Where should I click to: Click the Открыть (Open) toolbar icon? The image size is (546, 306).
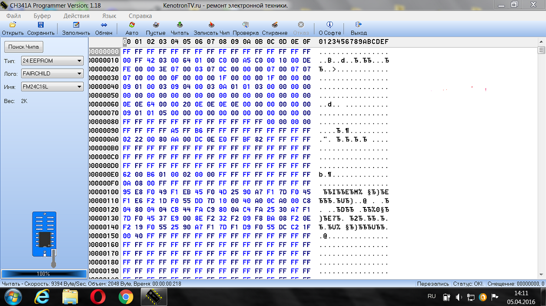coord(13,25)
